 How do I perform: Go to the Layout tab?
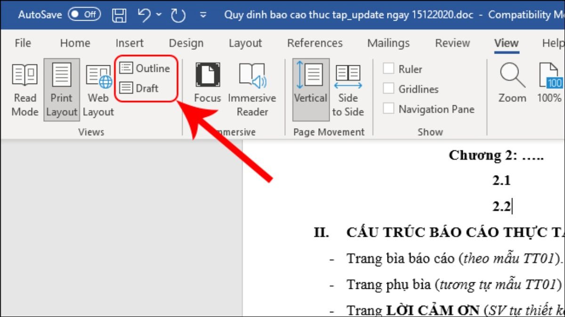245,43
